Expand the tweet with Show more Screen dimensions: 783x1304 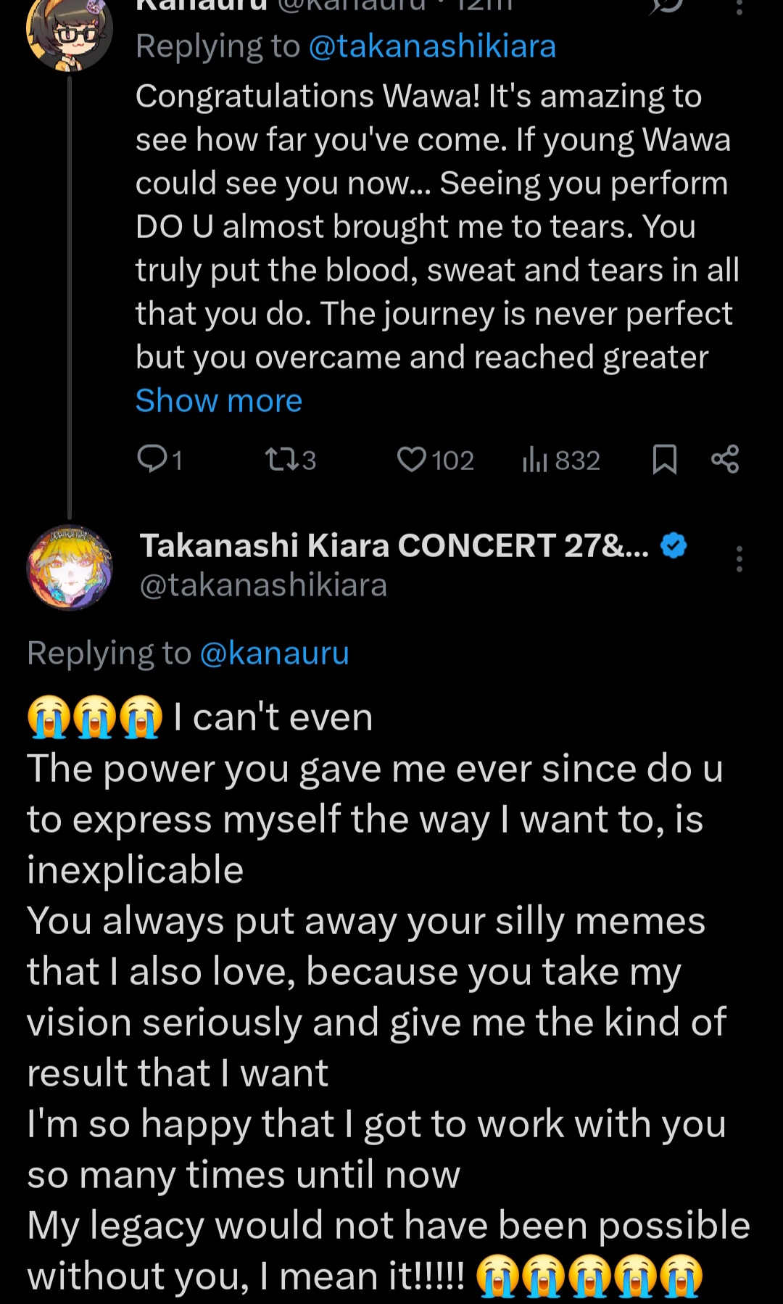tap(219, 400)
